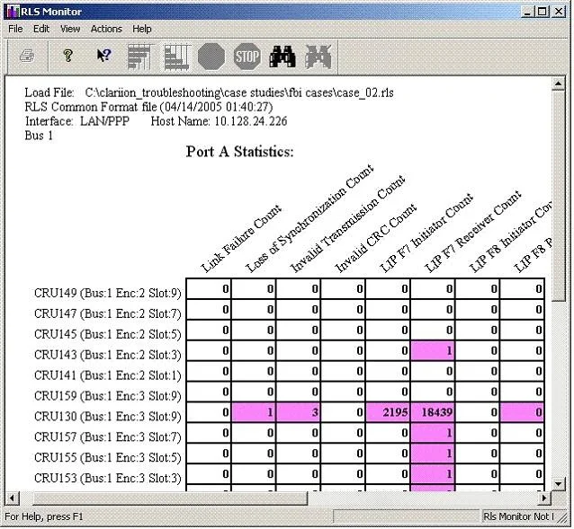Open the File menu
This screenshot has height=529, width=574.
click(15, 29)
